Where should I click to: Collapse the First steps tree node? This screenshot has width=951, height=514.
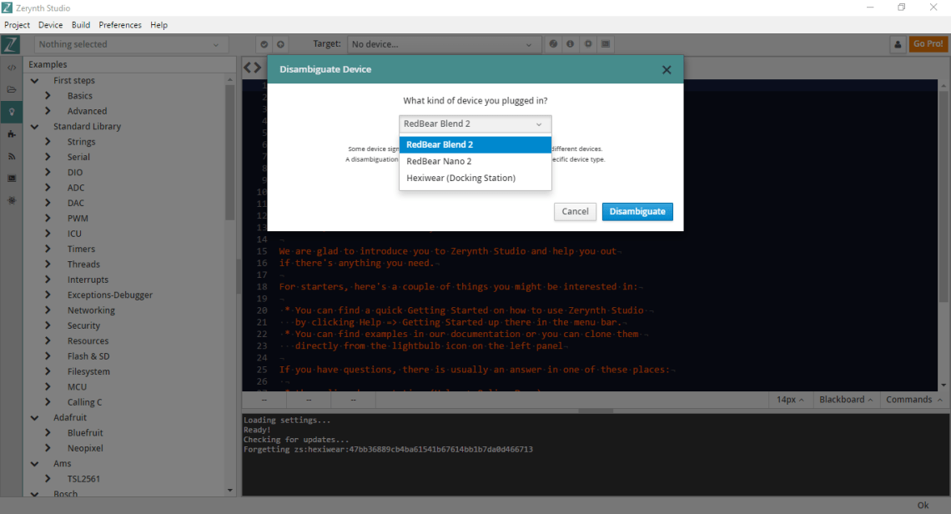click(x=34, y=80)
